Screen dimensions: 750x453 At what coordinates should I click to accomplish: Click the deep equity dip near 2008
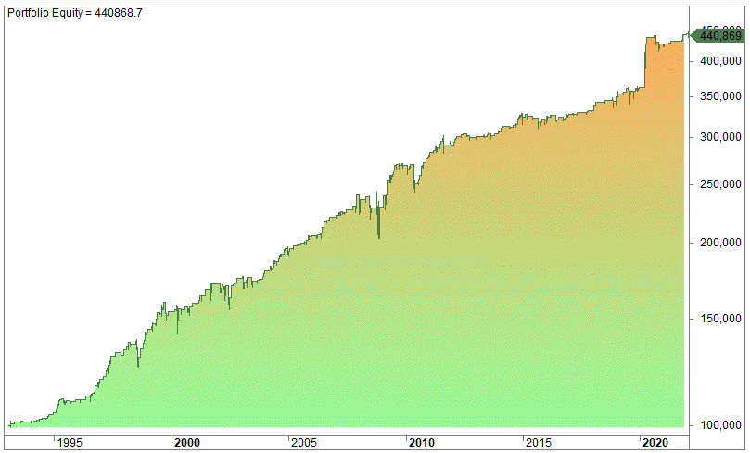(x=378, y=235)
